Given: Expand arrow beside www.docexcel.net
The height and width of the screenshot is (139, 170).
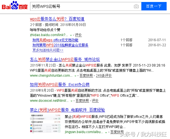Looking at the screenshot, I should pyautogui.click(x=71, y=101).
